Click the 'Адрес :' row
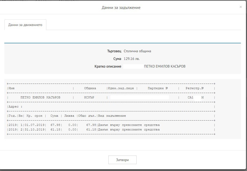Image resolution: width=247 pixels, height=171 pixels. [x=16, y=107]
